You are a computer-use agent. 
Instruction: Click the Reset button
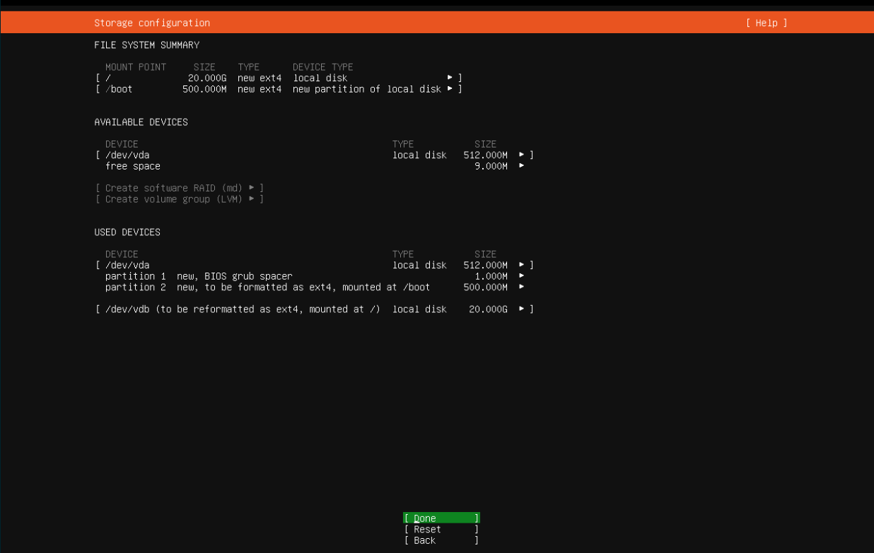click(x=441, y=529)
